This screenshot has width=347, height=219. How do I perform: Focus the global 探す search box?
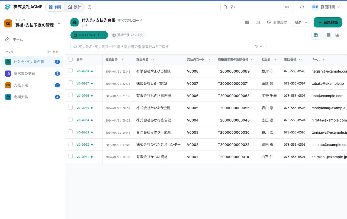tap(257, 7)
